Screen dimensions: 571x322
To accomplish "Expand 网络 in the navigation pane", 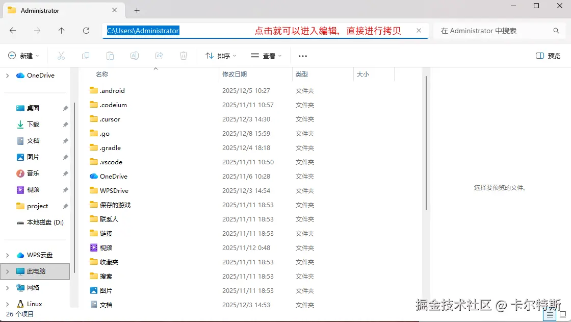I will click(7, 288).
